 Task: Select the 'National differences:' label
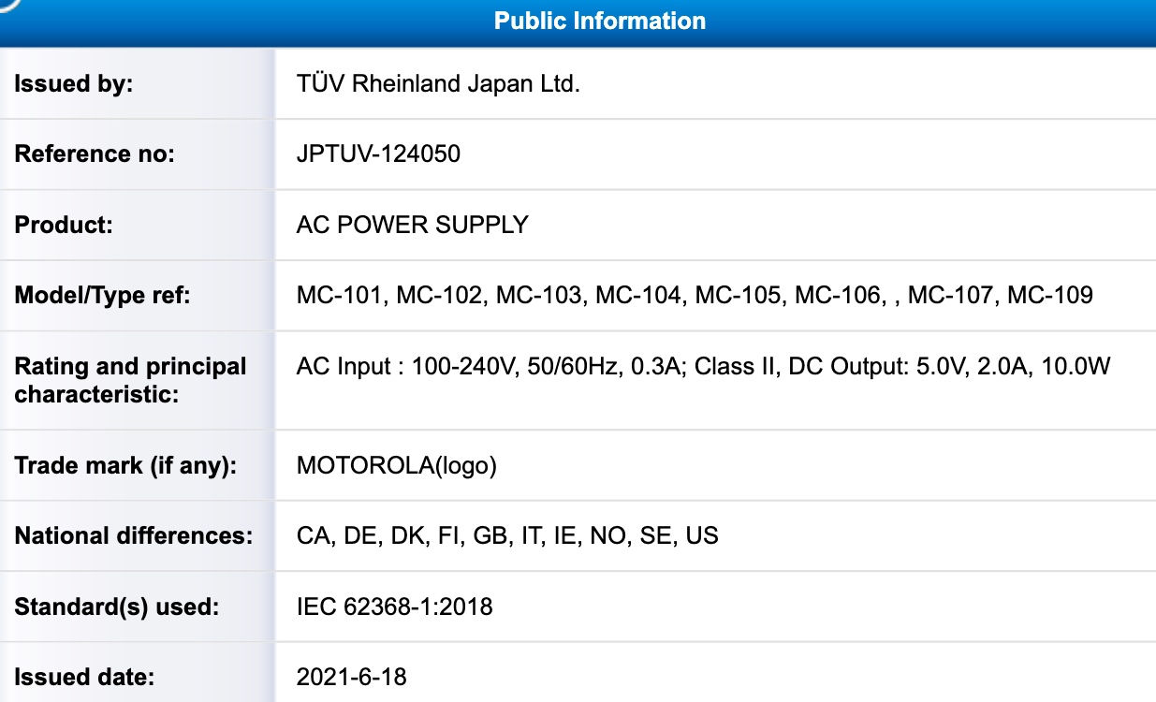pyautogui.click(x=133, y=536)
